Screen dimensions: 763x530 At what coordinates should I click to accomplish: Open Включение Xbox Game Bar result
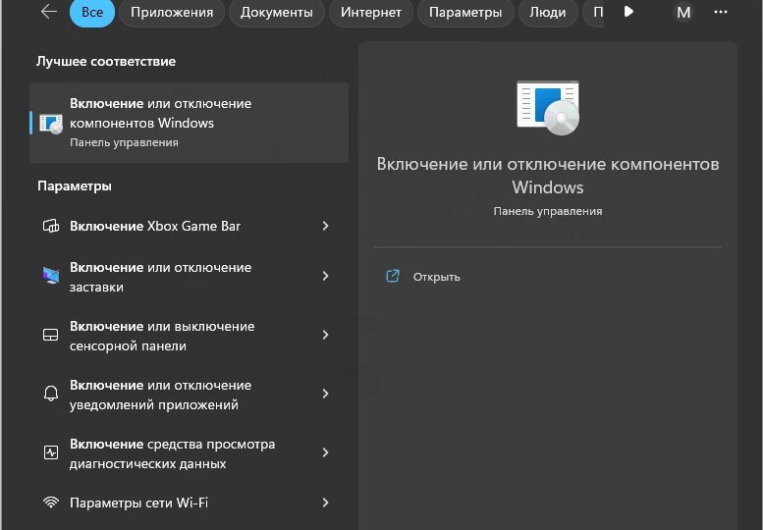pos(189,226)
